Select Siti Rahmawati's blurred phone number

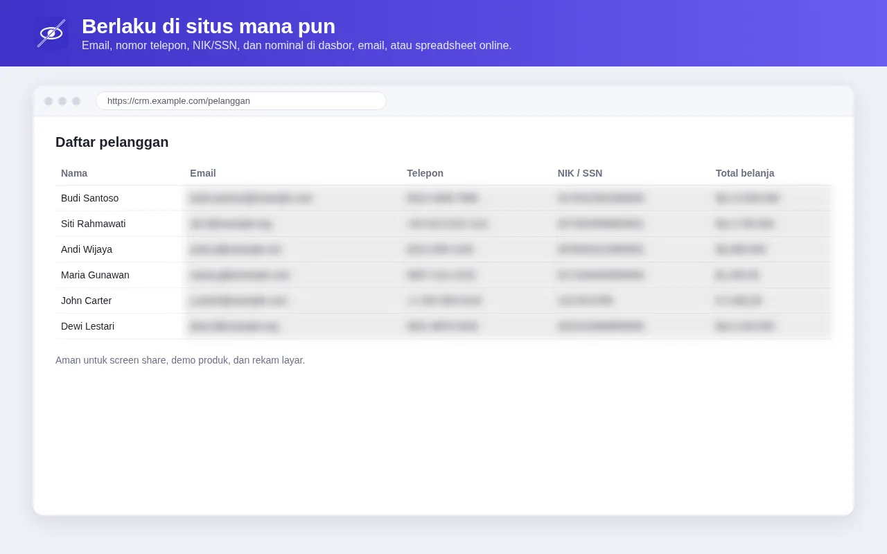[447, 224]
